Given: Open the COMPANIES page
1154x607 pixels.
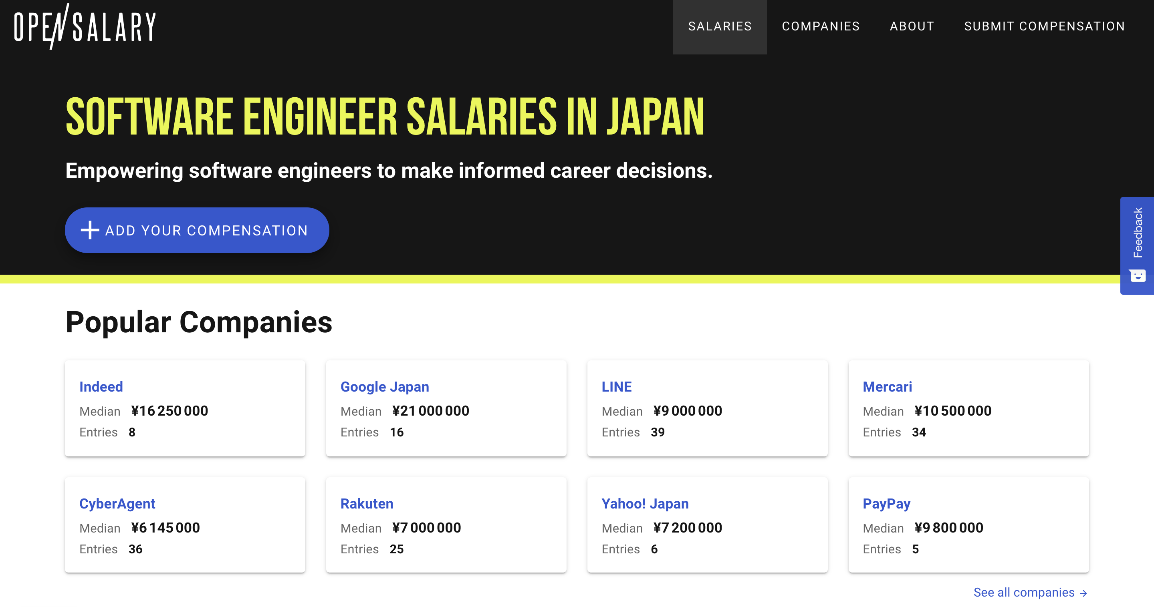Looking at the screenshot, I should click(x=821, y=26).
